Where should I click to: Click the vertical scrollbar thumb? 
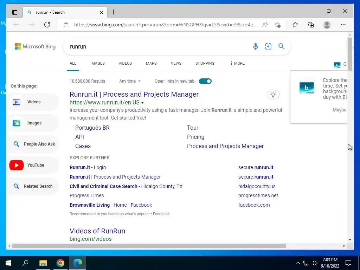pyautogui.click(x=350, y=54)
